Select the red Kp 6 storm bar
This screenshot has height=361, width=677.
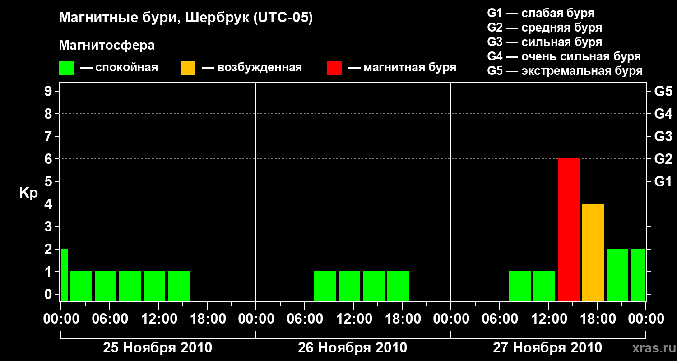(x=569, y=230)
